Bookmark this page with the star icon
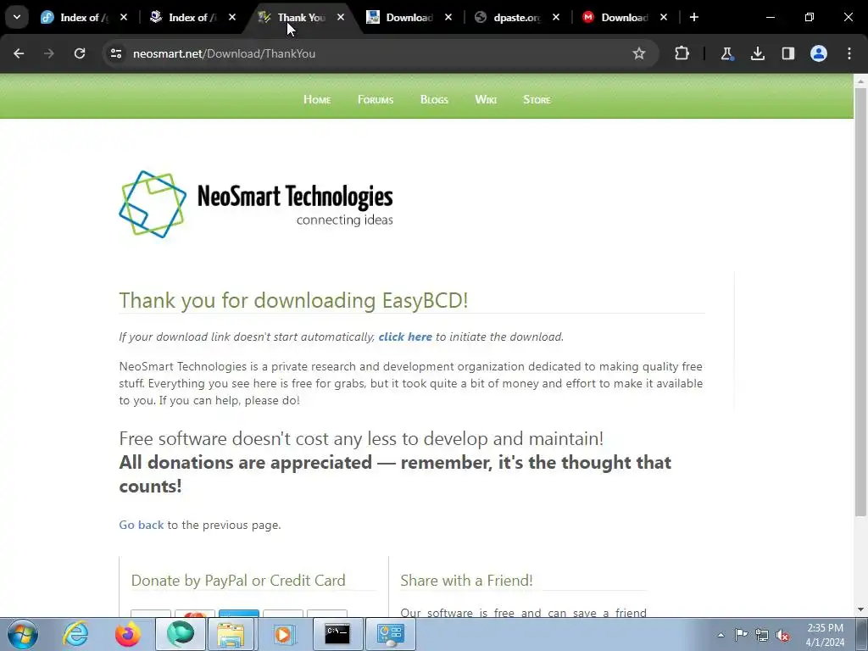The image size is (868, 651). tap(639, 53)
